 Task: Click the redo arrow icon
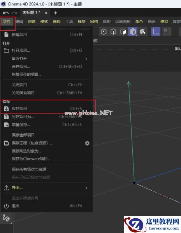click(14, 13)
